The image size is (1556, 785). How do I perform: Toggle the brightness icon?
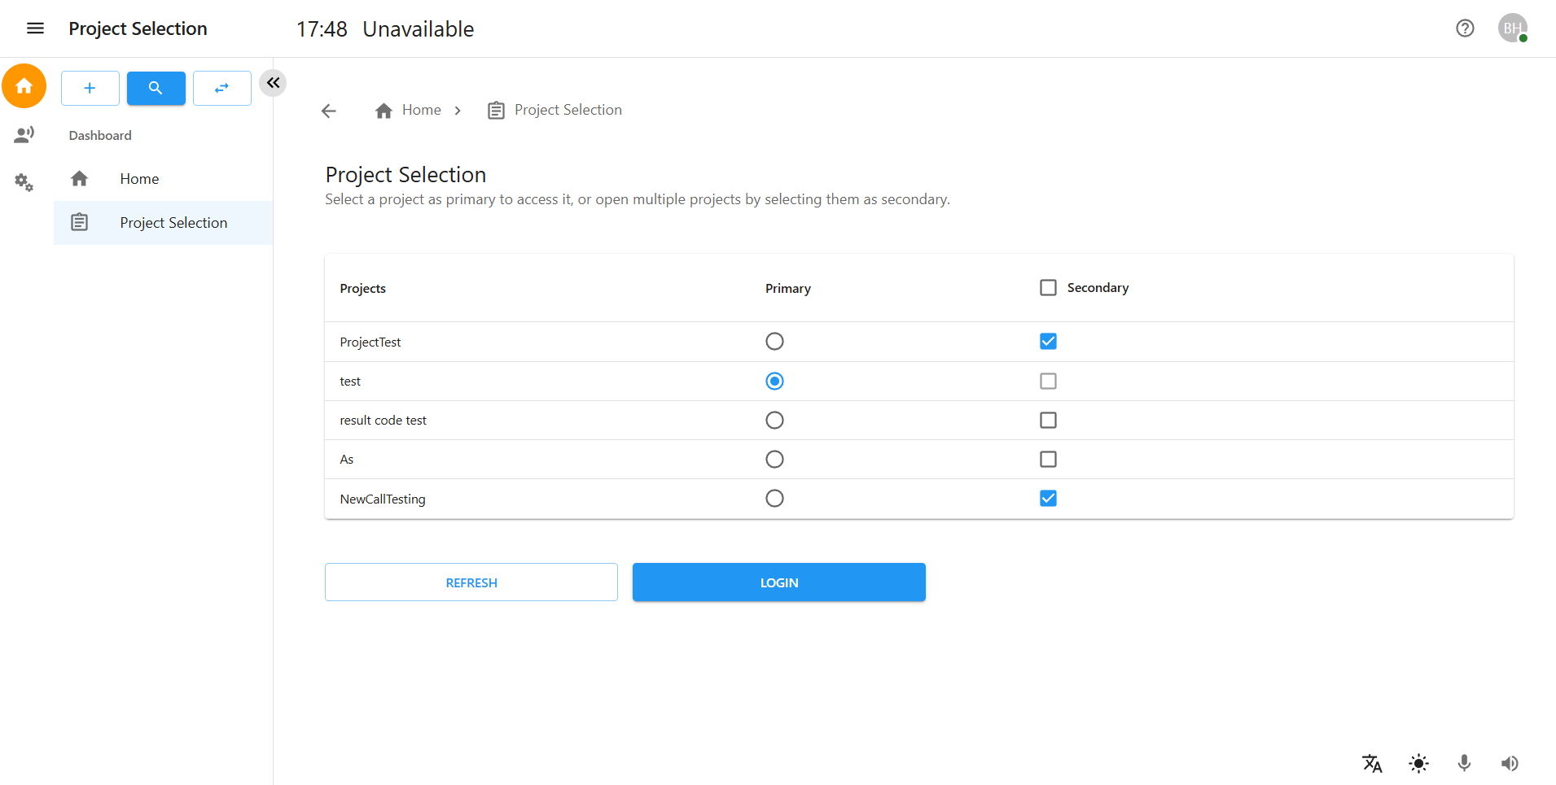(1418, 763)
